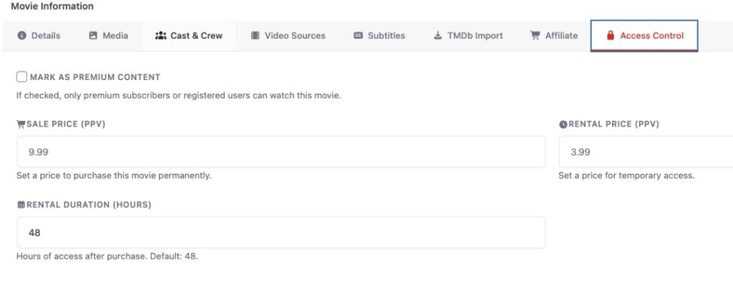The width and height of the screenshot is (733, 306).
Task: Click the image icon on Media tab
Action: point(93,36)
